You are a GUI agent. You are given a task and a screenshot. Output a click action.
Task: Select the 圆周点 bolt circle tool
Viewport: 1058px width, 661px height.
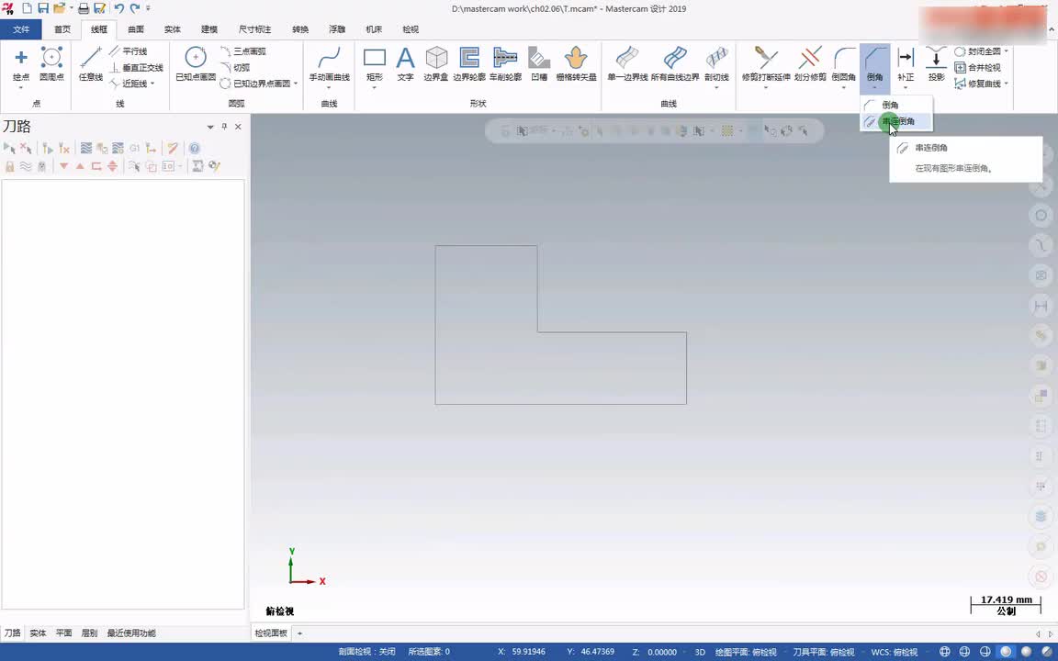click(x=52, y=65)
